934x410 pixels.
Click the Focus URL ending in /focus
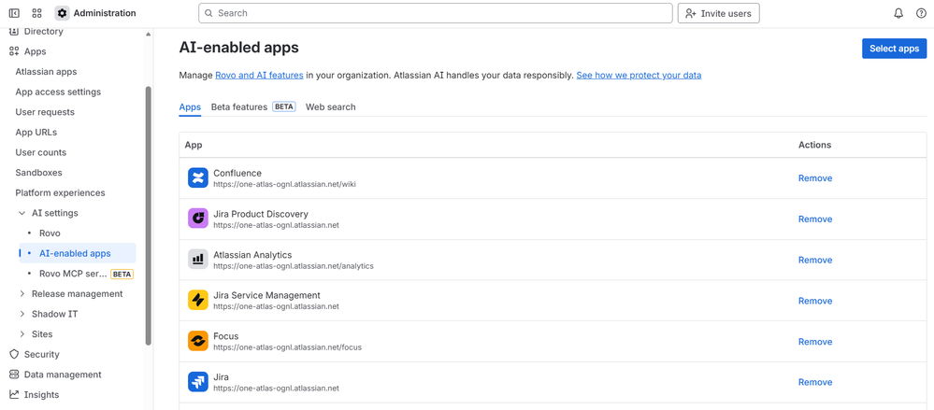287,347
